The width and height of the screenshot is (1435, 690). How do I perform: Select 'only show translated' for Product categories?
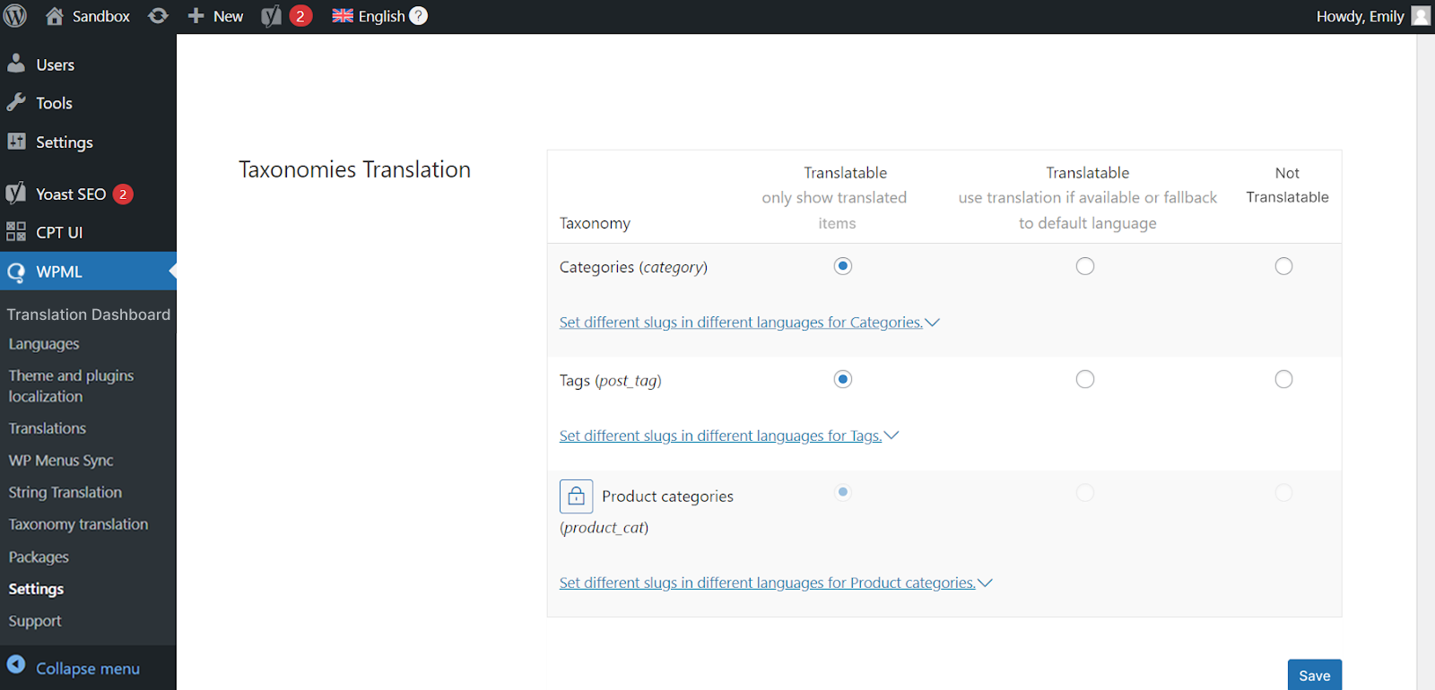[842, 492]
